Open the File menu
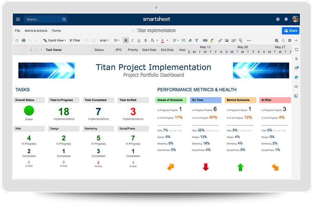 coord(18,31)
